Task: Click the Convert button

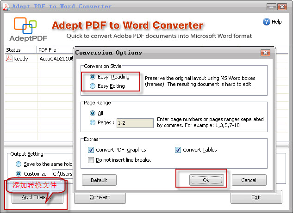Action: tap(100, 197)
